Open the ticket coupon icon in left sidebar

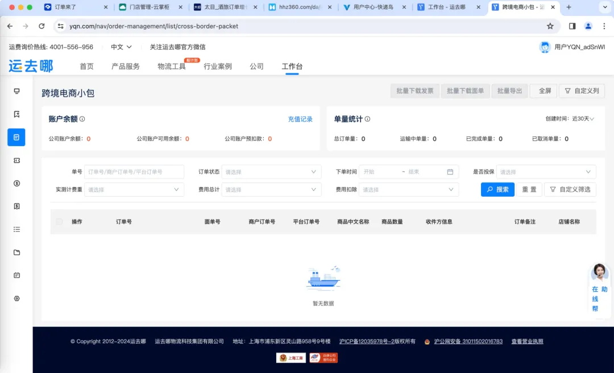tap(16, 160)
